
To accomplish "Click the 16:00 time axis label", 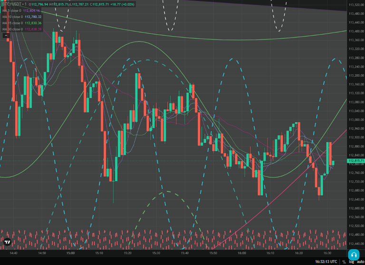I will 242,253.
